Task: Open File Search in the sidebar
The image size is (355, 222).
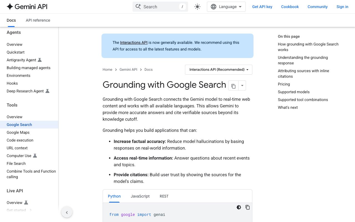Action: click(16, 163)
